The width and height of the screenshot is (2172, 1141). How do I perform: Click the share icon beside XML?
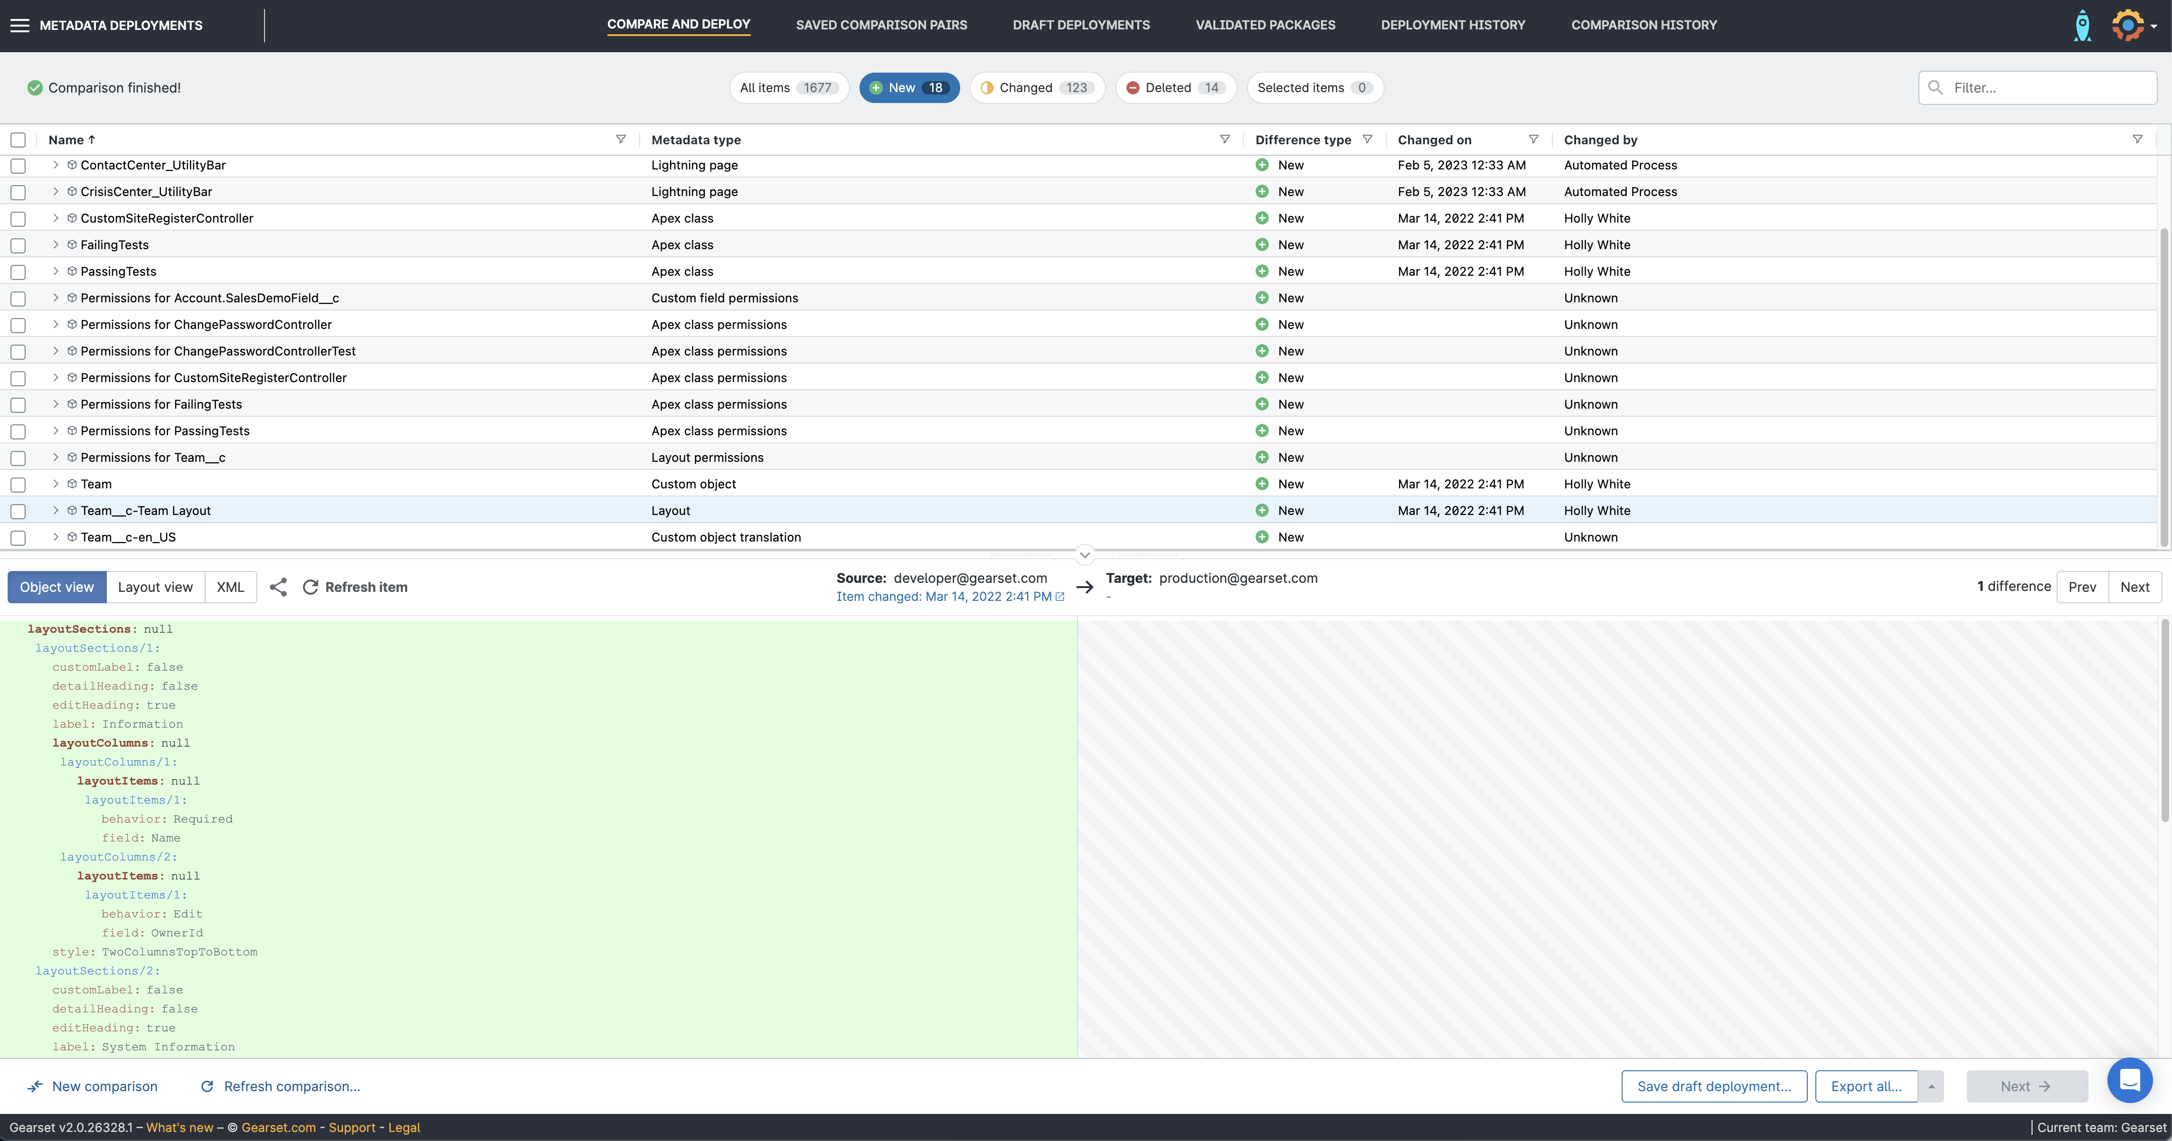pyautogui.click(x=278, y=588)
